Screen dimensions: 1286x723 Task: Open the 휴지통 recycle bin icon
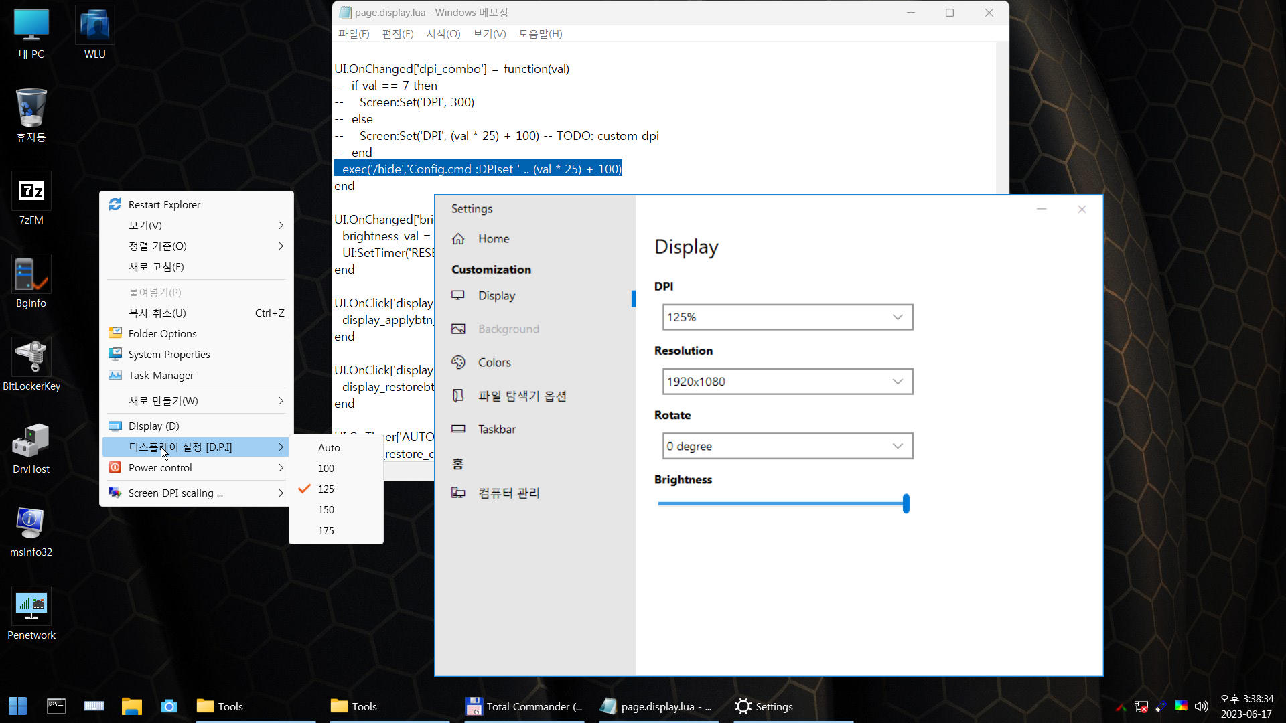tap(31, 115)
